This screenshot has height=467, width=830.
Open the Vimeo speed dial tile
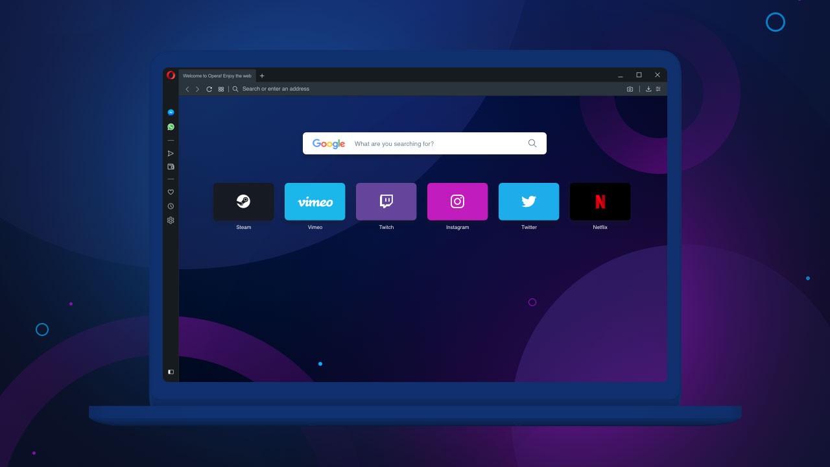click(x=315, y=202)
